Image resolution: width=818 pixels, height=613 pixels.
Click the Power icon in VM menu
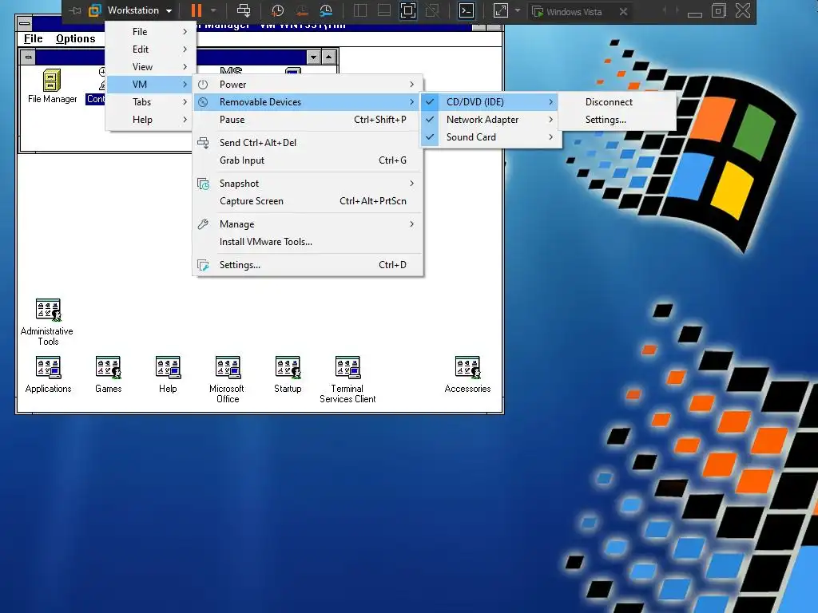(203, 85)
